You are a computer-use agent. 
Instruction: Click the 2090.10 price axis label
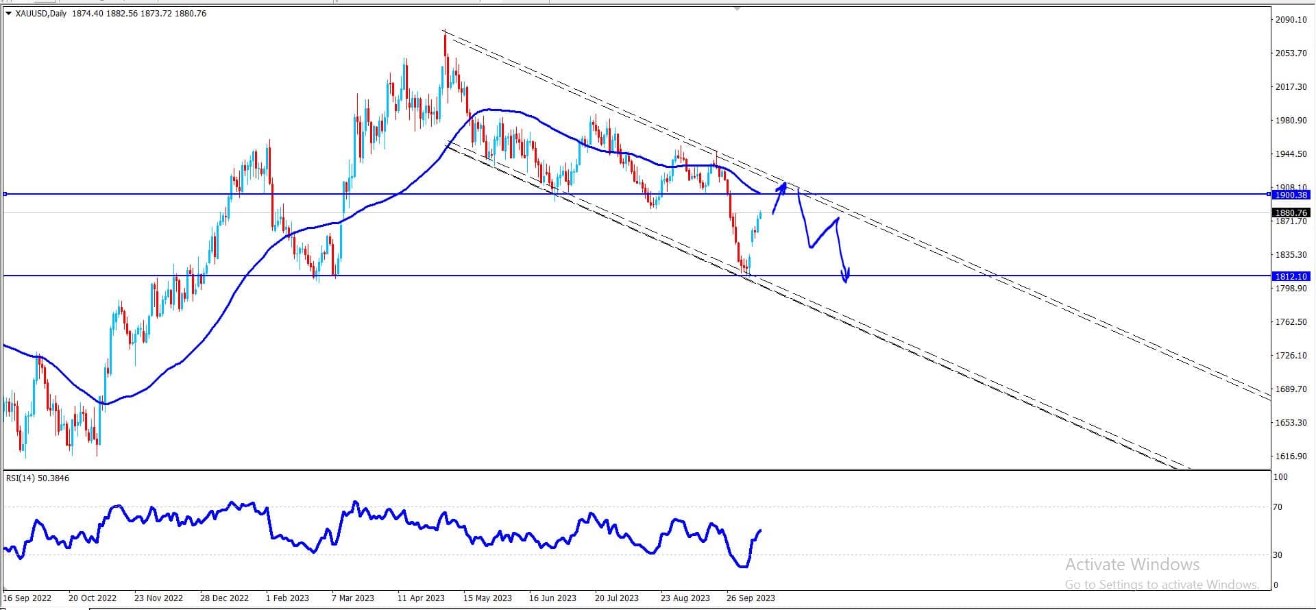point(1291,20)
